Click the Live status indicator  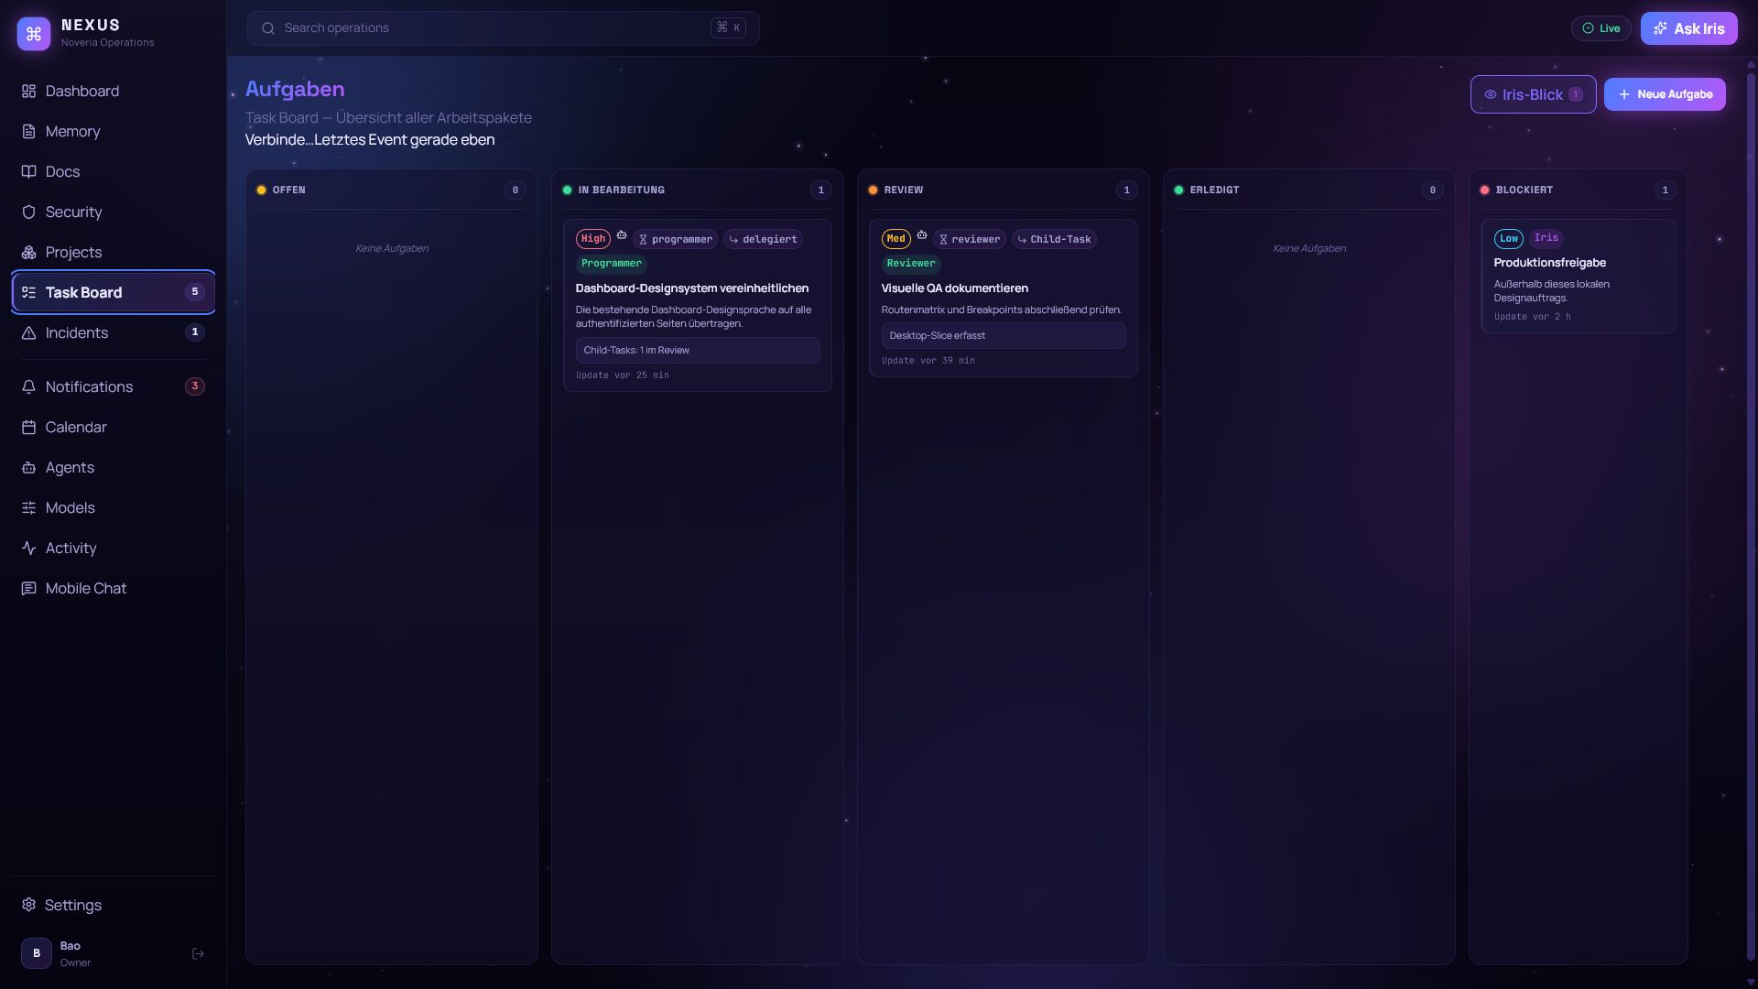1601,28
